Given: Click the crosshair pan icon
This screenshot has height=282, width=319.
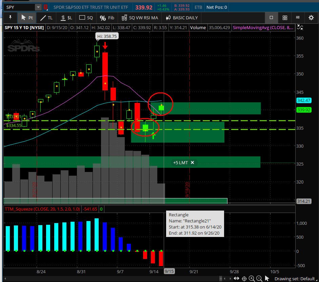Looking at the screenshot, I should click(x=244, y=279).
